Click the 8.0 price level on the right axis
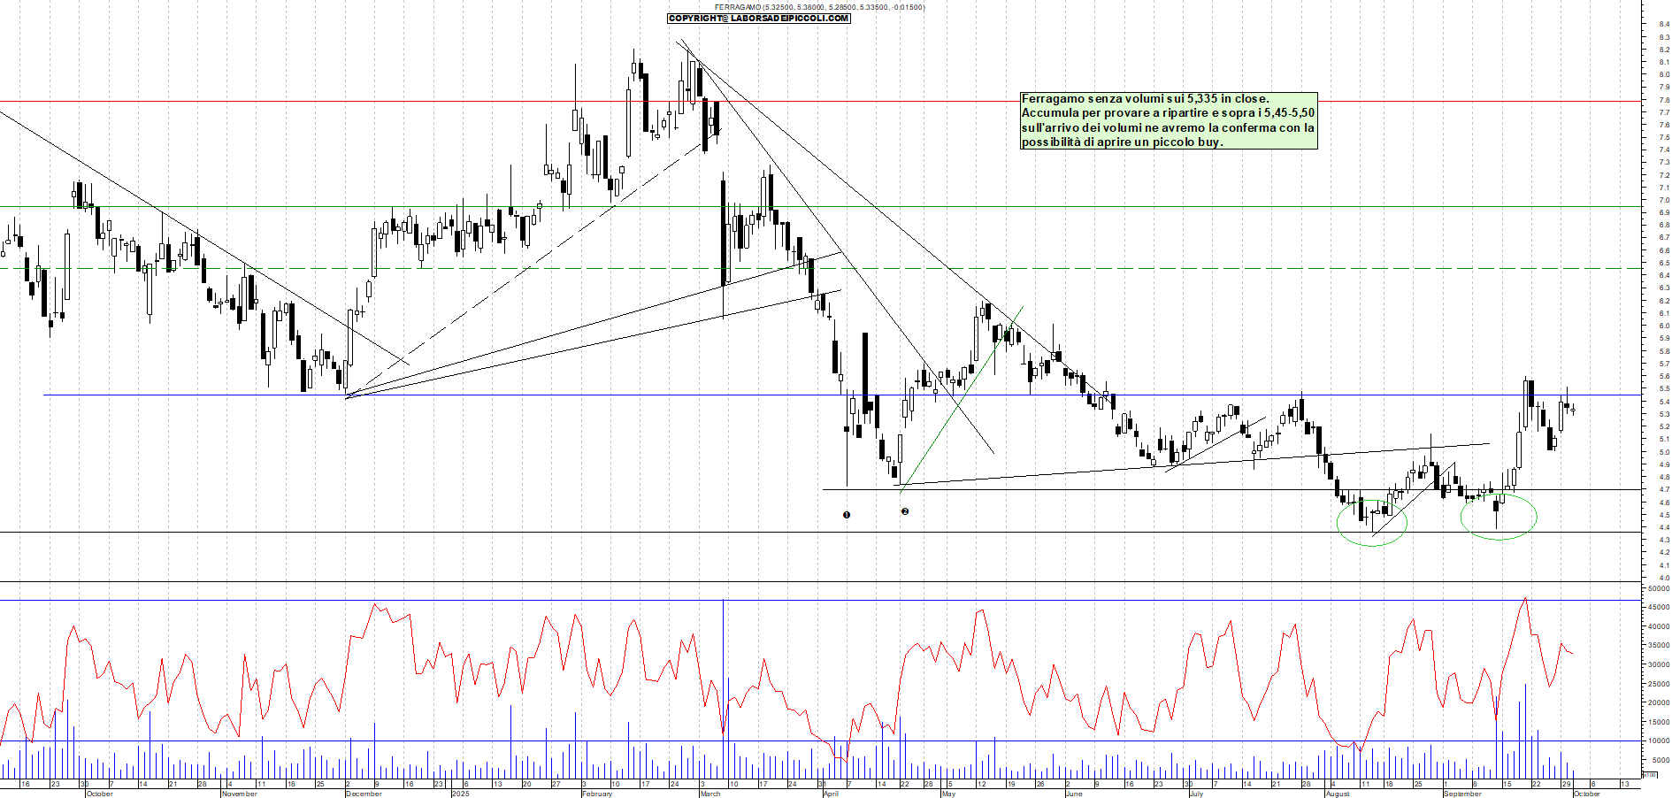1672x798 pixels. [x=1663, y=75]
